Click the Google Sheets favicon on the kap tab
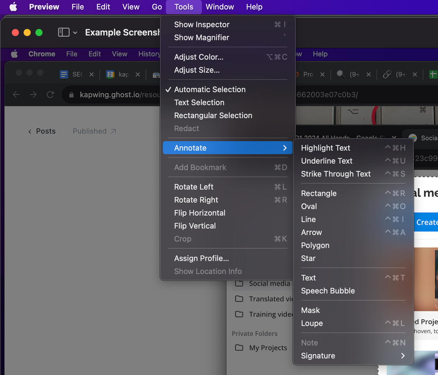 pyautogui.click(x=111, y=74)
